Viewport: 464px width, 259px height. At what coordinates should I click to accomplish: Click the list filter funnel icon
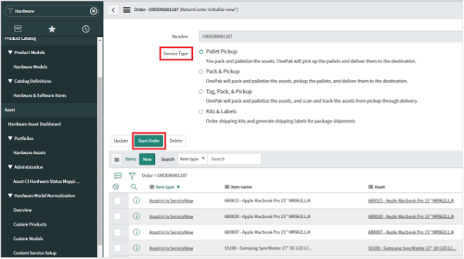click(x=132, y=175)
